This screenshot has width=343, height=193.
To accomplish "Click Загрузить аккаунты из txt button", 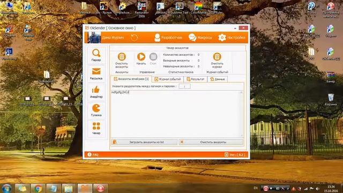I will 144,142.
